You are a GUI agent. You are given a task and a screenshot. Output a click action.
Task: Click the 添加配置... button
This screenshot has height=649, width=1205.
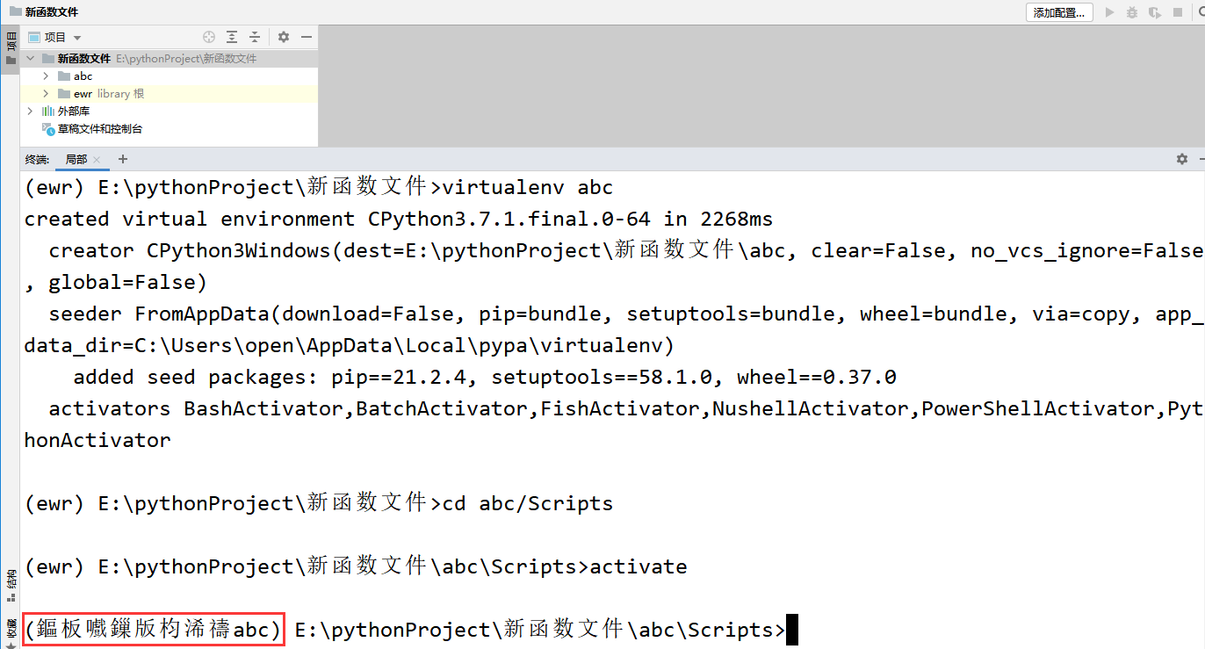[x=1060, y=12]
